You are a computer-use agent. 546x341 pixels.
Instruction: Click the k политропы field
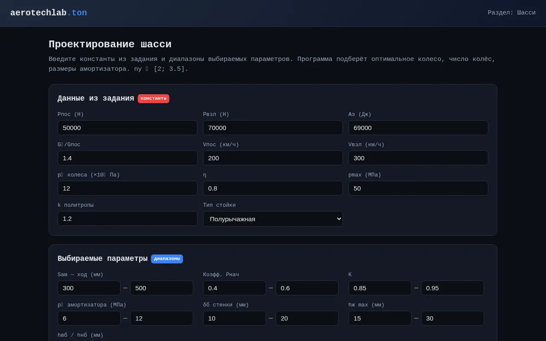pos(128,219)
